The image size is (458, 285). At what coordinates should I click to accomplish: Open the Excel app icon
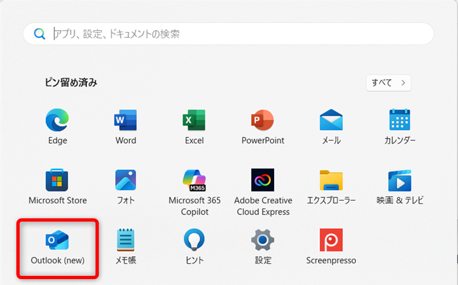[x=194, y=121]
